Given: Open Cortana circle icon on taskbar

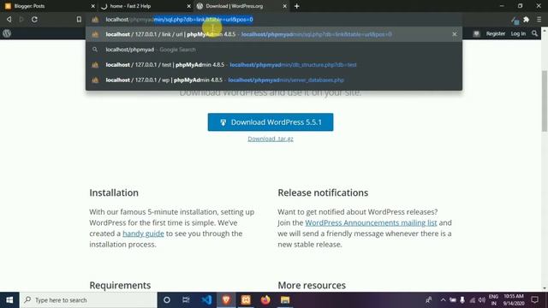Looking at the screenshot, I should pos(167,300).
